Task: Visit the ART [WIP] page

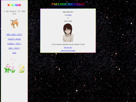Action: coord(14,48)
